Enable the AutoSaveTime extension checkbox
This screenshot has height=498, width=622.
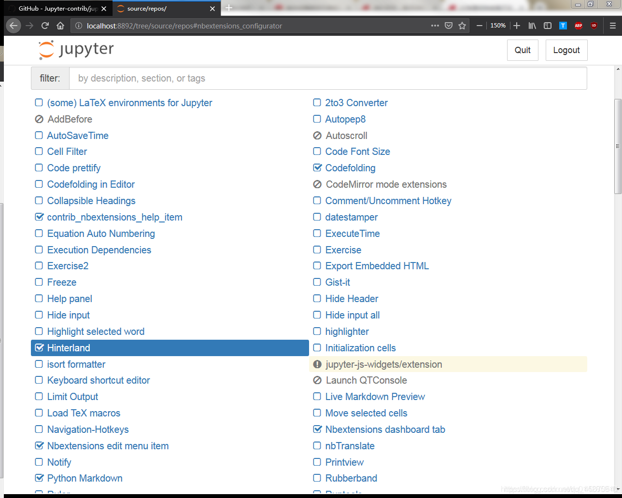coord(39,135)
